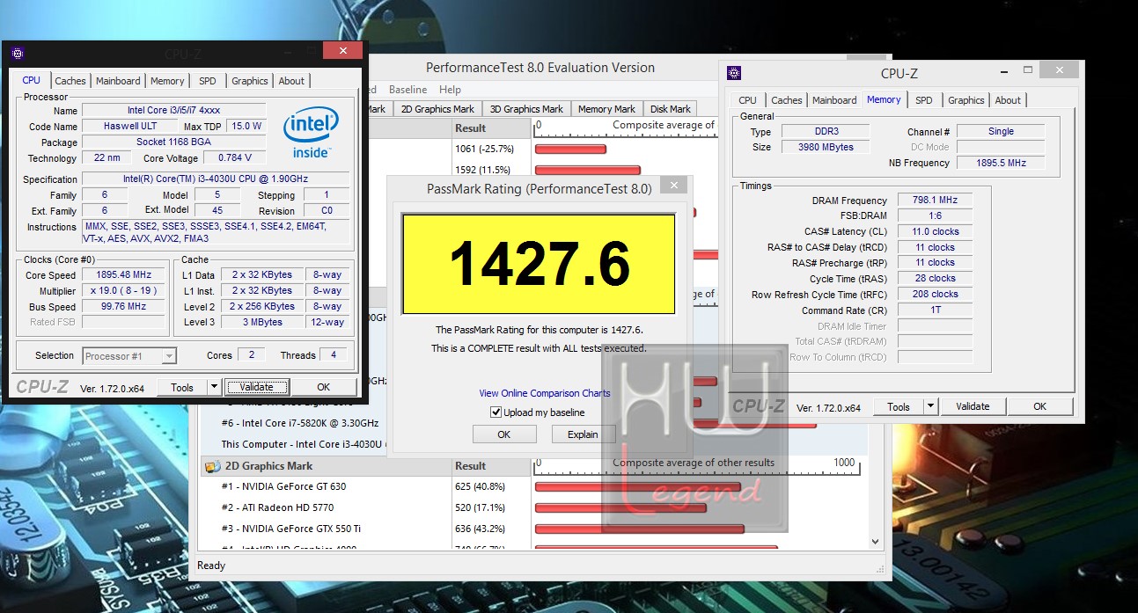
Task: Switch to Caches tab in left CPU-Z window
Action: tap(70, 81)
